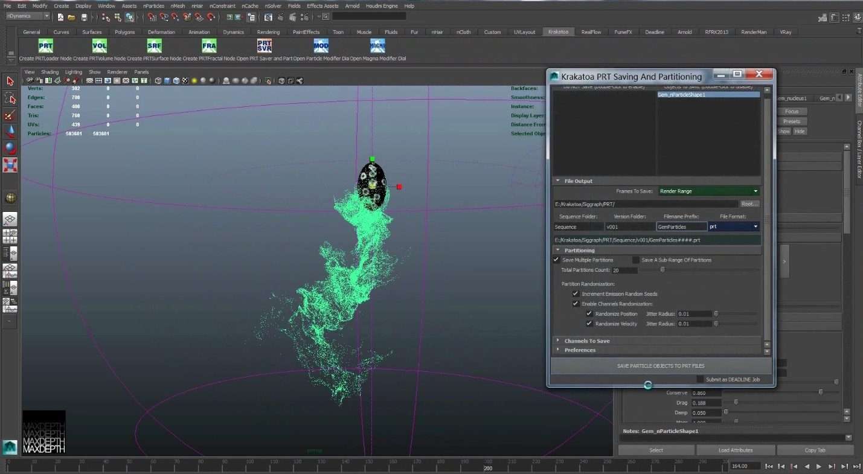Select Gem_nParticleShape1 in objects to save list
863x474 pixels.
pos(708,95)
